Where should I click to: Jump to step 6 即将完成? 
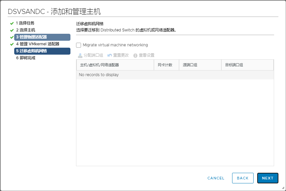coord(25,58)
